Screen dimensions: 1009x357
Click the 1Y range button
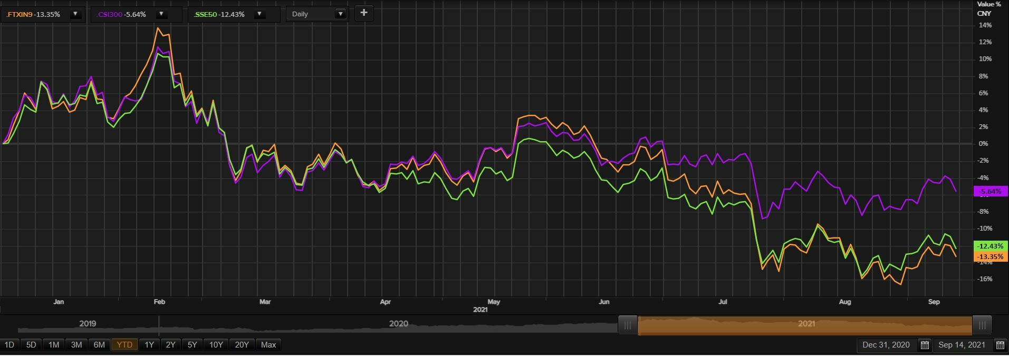[149, 345]
